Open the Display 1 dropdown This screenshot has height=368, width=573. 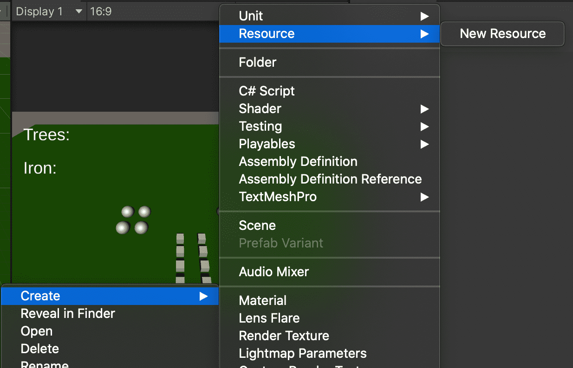[49, 11]
